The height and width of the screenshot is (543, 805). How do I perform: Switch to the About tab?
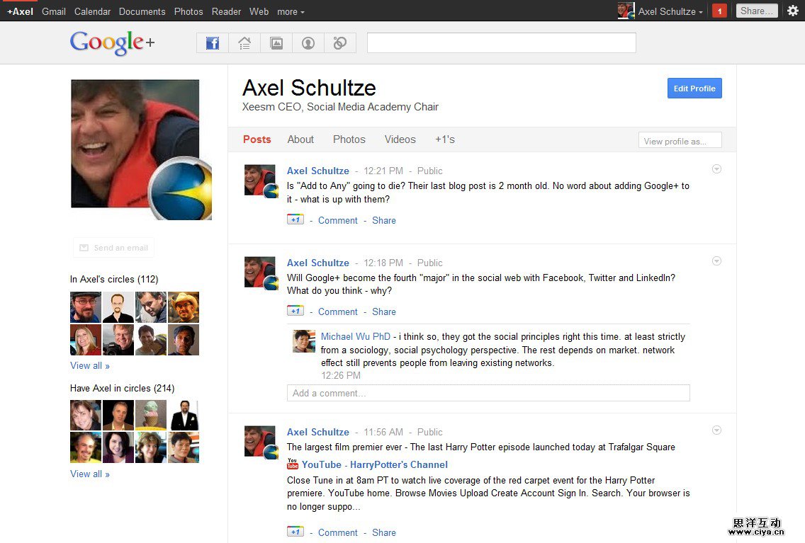[x=300, y=139]
